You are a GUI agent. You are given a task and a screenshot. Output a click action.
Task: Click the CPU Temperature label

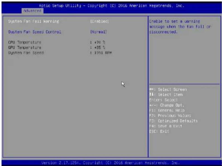click(x=25, y=42)
